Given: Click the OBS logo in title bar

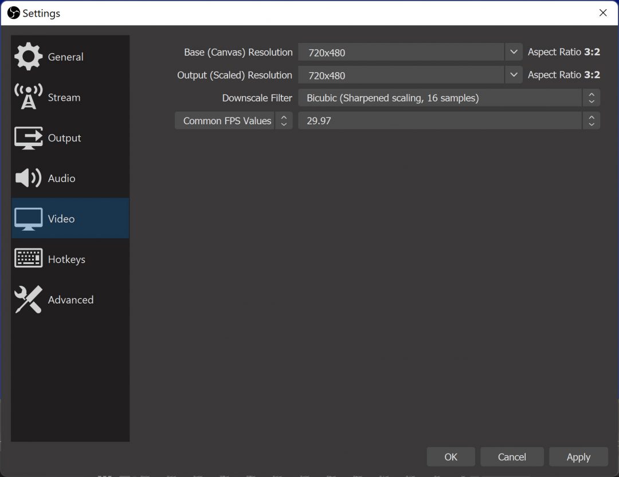Looking at the screenshot, I should click(x=13, y=13).
